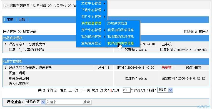
Task: Expand 房产中心管理 submenu arrow
Action: [104, 30]
